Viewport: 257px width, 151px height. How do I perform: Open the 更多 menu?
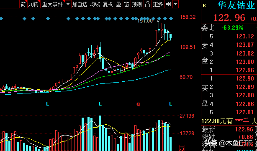[x=158, y=4]
